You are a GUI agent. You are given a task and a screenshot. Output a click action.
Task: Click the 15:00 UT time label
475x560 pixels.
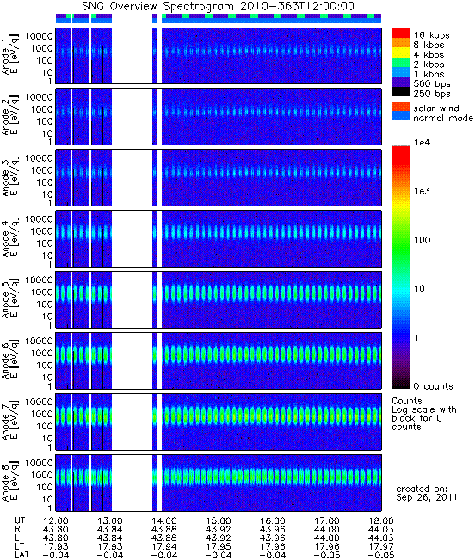[x=219, y=520]
